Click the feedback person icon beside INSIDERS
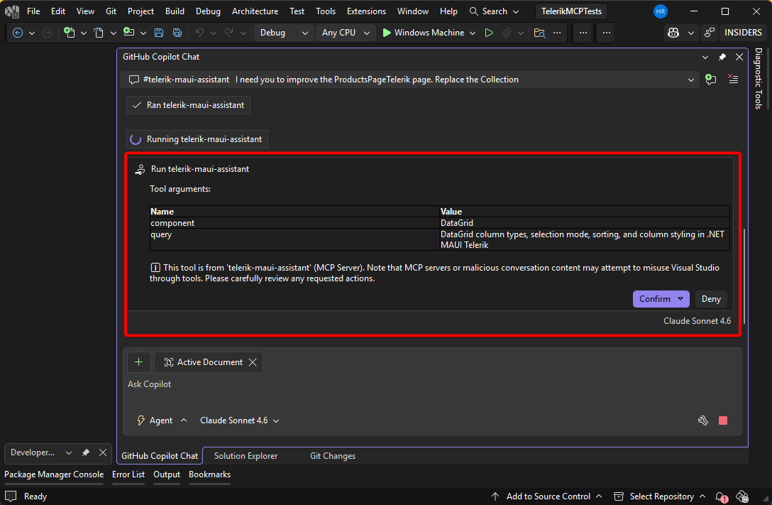 [x=710, y=33]
